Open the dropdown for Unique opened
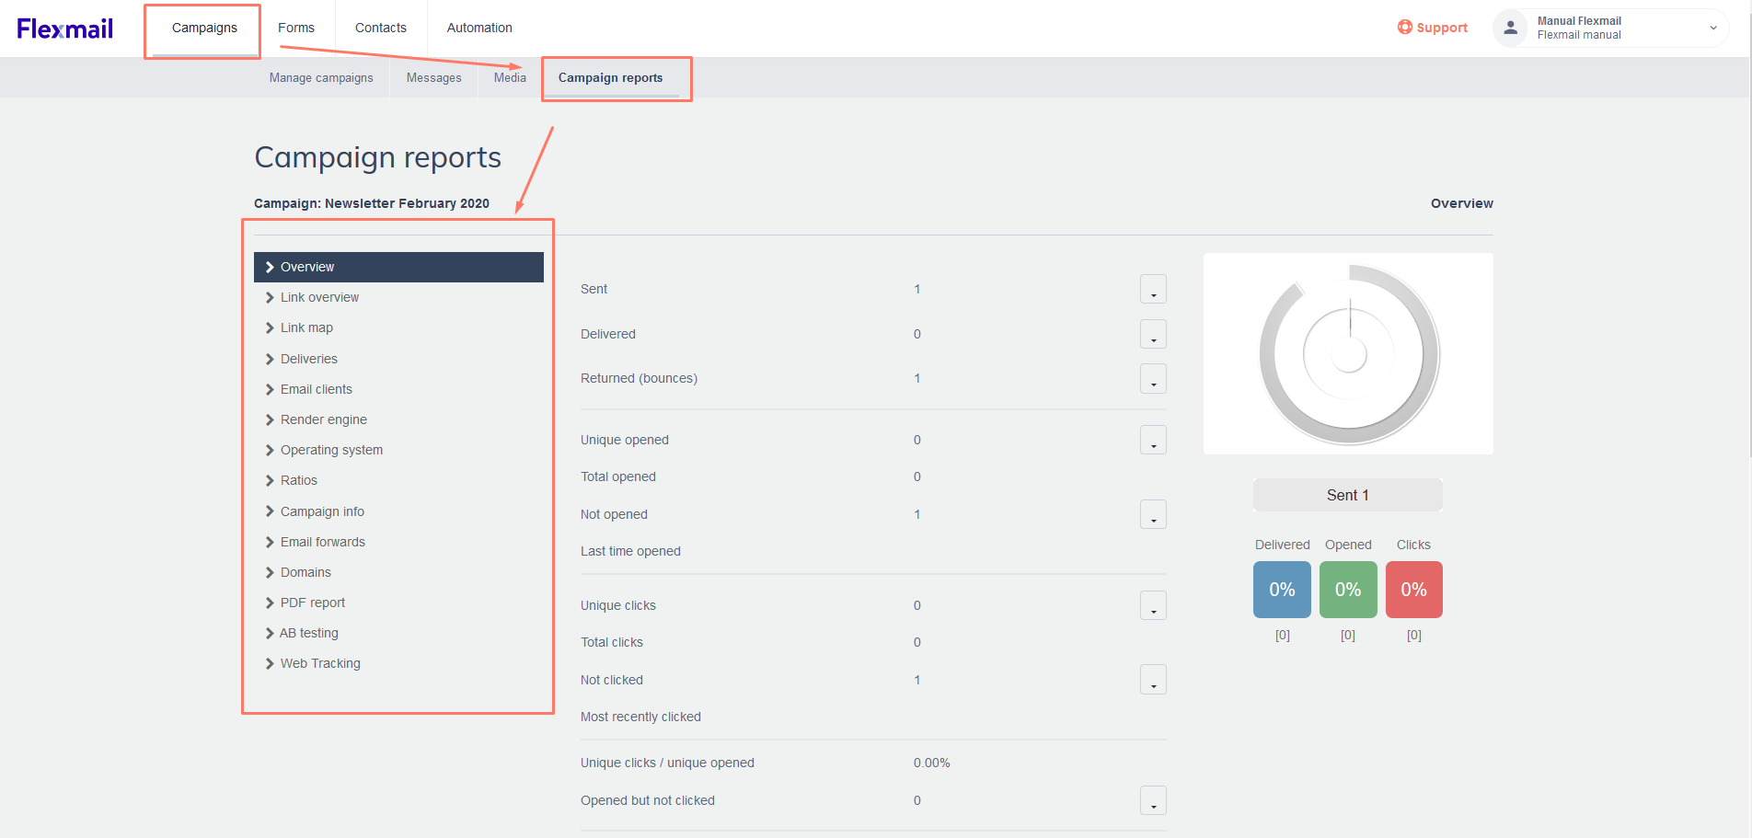 pos(1153,440)
